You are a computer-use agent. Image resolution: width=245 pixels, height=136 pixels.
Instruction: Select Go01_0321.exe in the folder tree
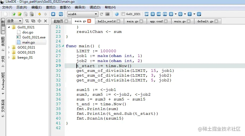(x=34, y=37)
